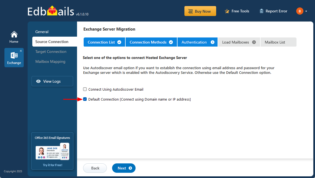Open Mailbox Mapping section

tap(50, 61)
